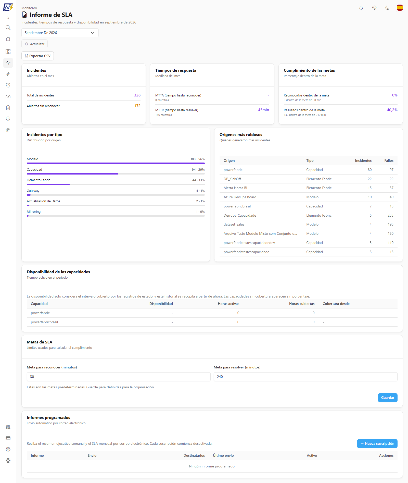Go to the home icon in sidebar
The image size is (408, 483).
pyautogui.click(x=8, y=39)
